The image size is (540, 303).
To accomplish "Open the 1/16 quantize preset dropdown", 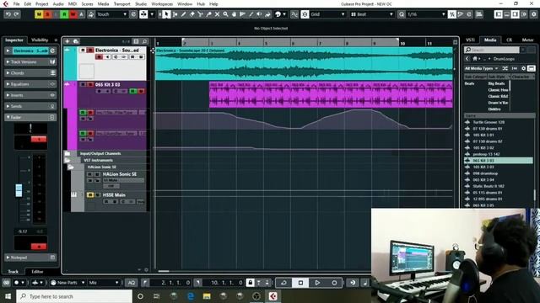I will pyautogui.click(x=425, y=14).
